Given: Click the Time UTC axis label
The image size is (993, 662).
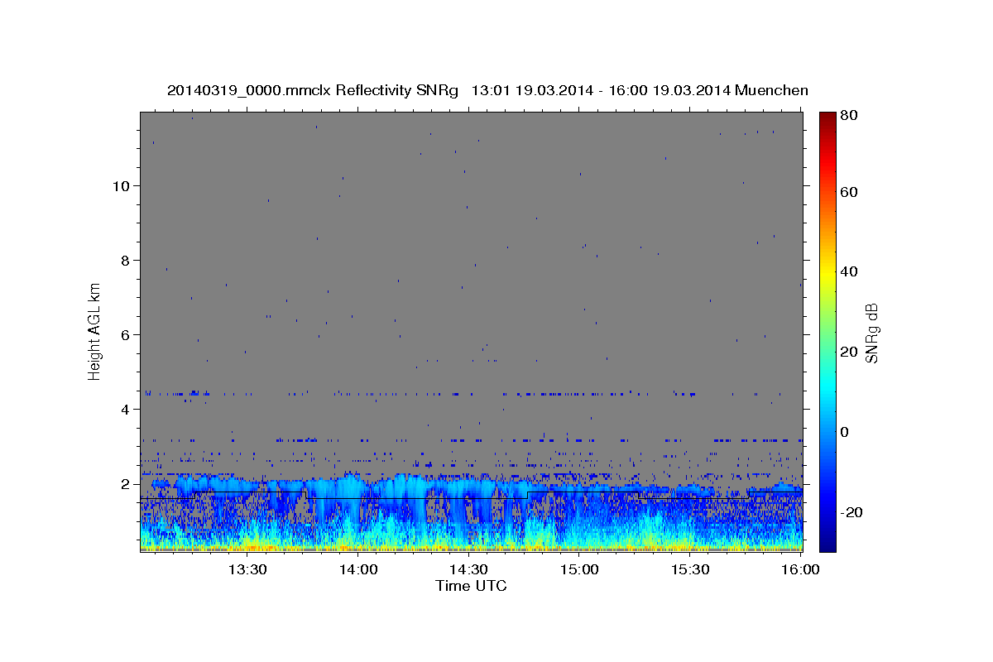Looking at the screenshot, I should coord(471,586).
